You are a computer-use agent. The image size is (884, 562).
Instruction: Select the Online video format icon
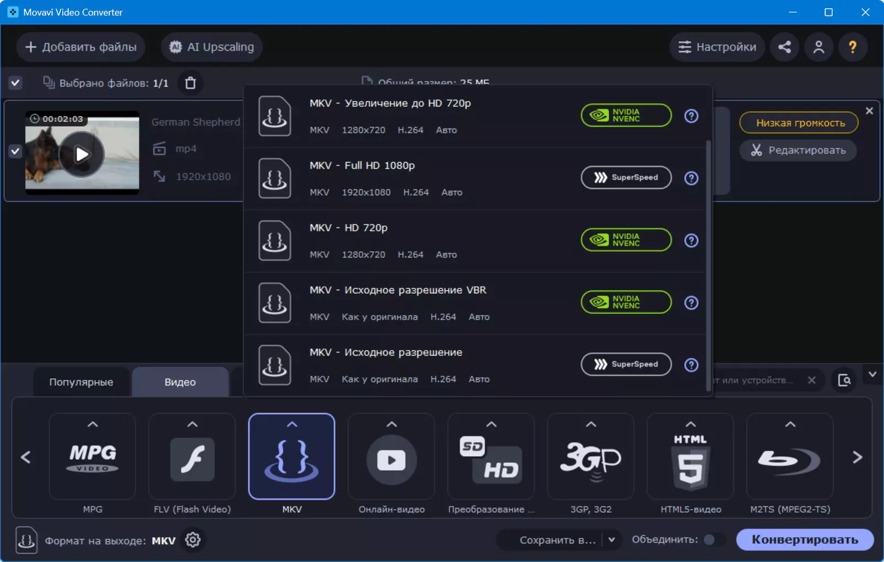tap(391, 456)
